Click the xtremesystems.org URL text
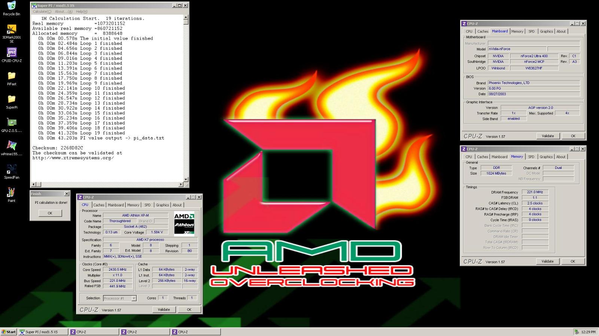Image resolution: width=599 pixels, height=336 pixels. tap(73, 158)
